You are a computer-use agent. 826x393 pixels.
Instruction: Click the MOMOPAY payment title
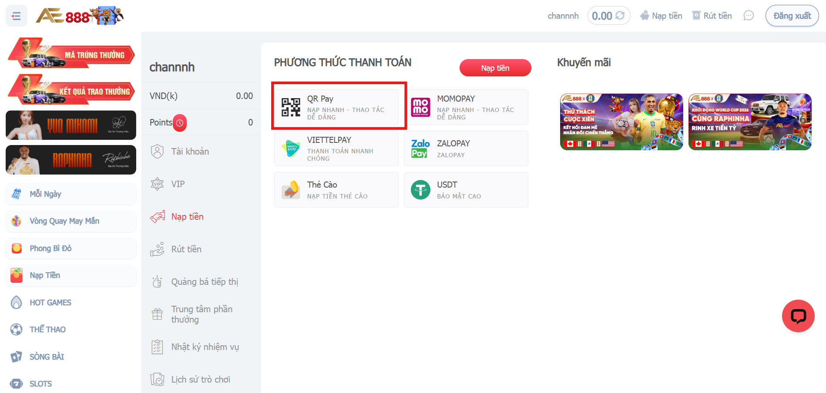[x=456, y=99]
